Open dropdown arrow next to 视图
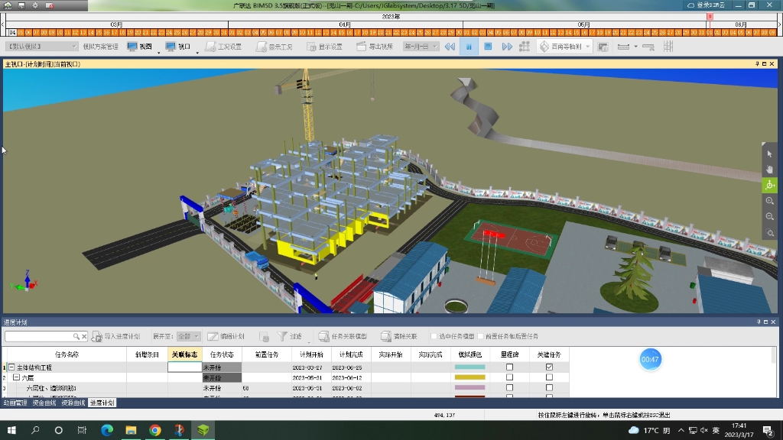Screen dimensions: 783x440 click(x=159, y=52)
